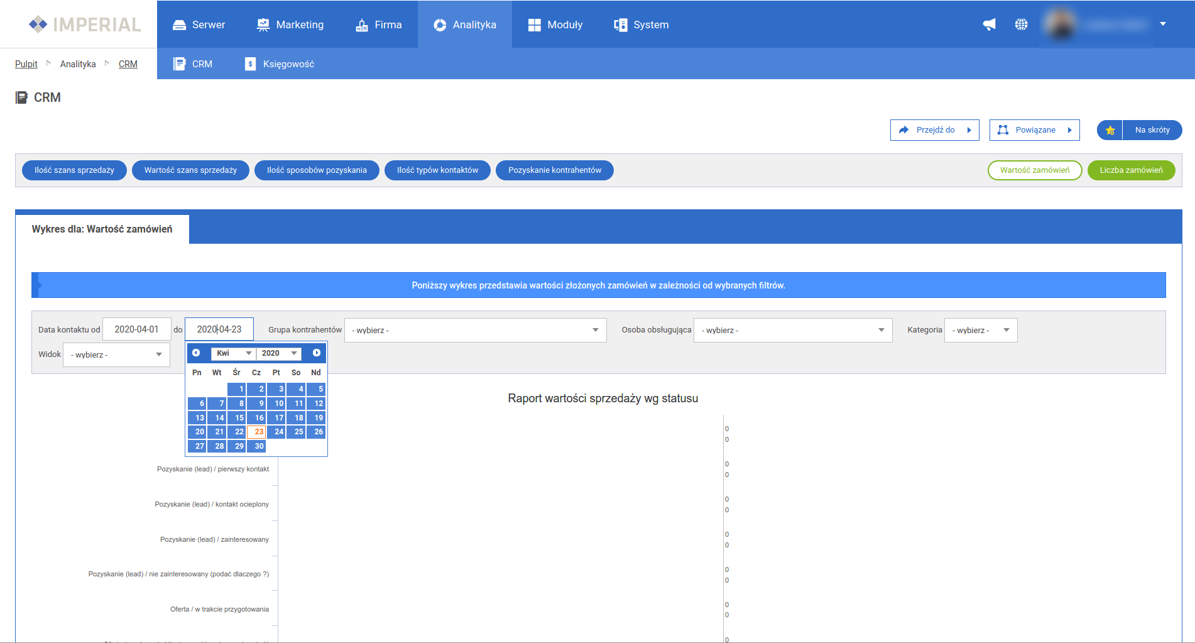Select the Księgowość submenu tab
This screenshot has width=1195, height=643.
[280, 64]
